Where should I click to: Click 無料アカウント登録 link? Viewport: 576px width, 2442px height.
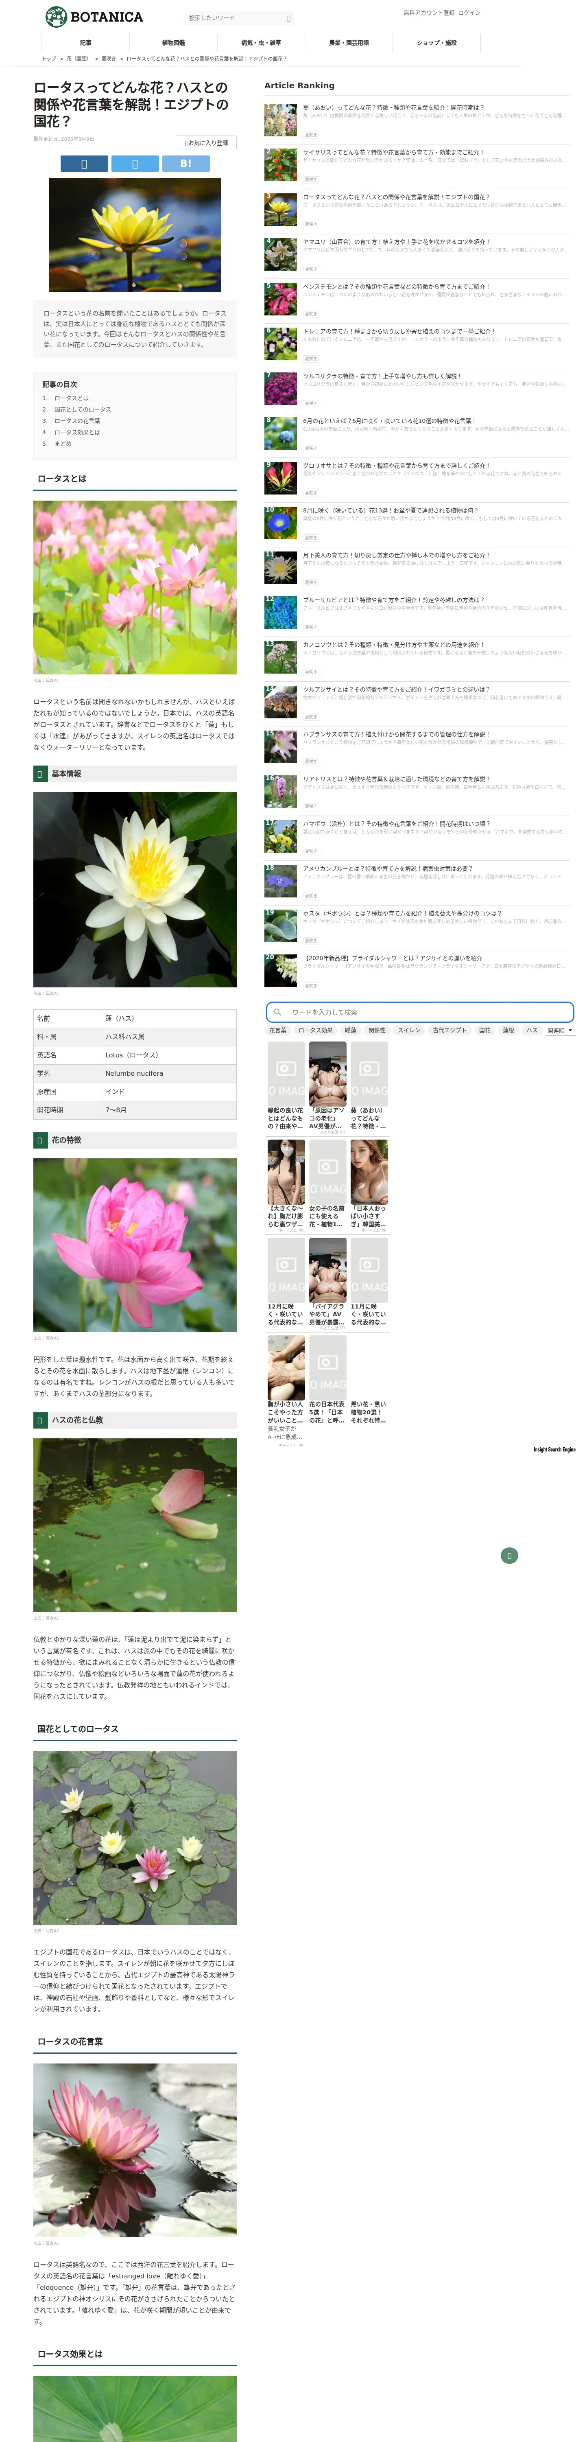[x=429, y=13]
